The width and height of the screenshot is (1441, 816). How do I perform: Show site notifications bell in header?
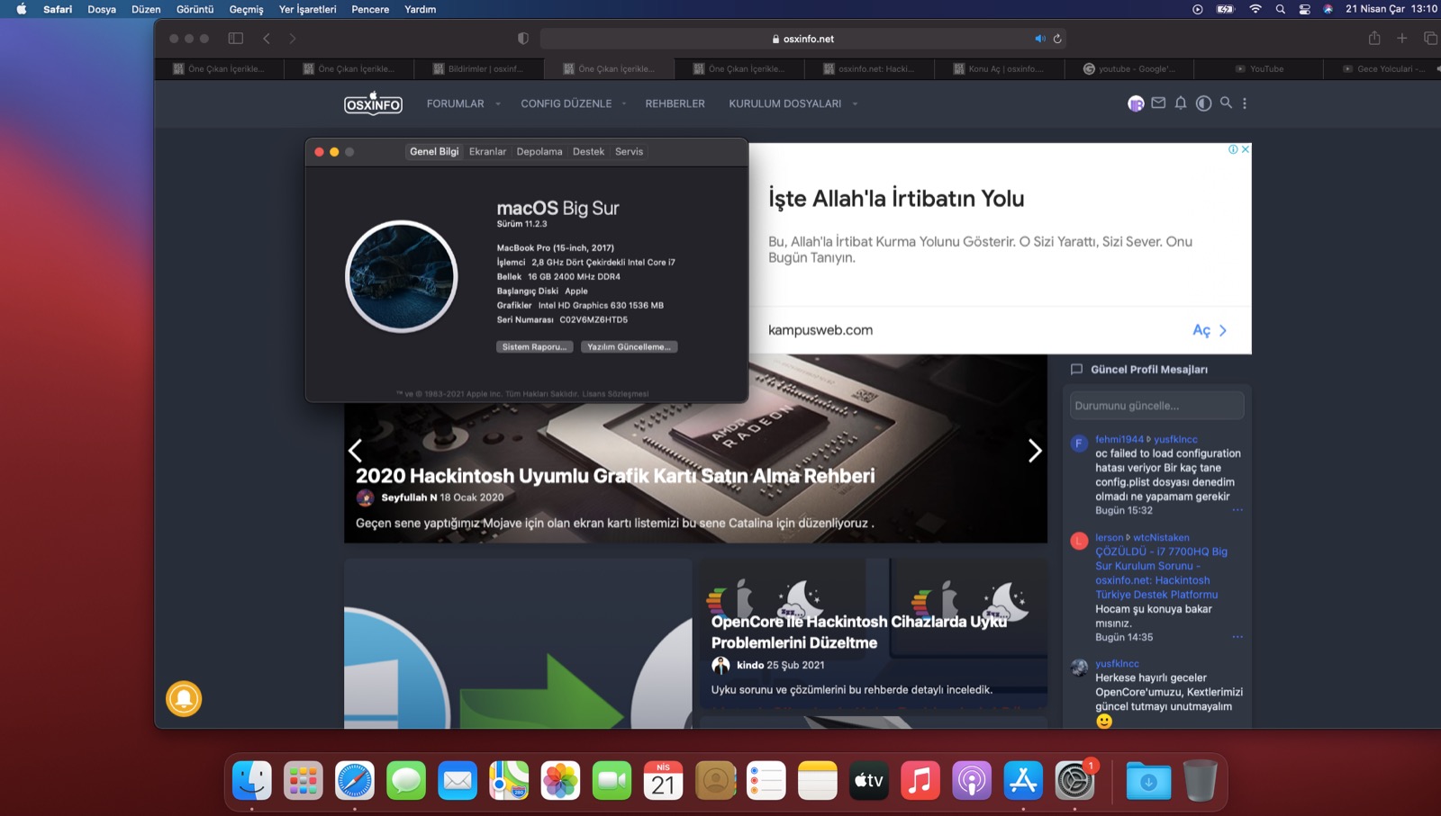tap(1181, 103)
